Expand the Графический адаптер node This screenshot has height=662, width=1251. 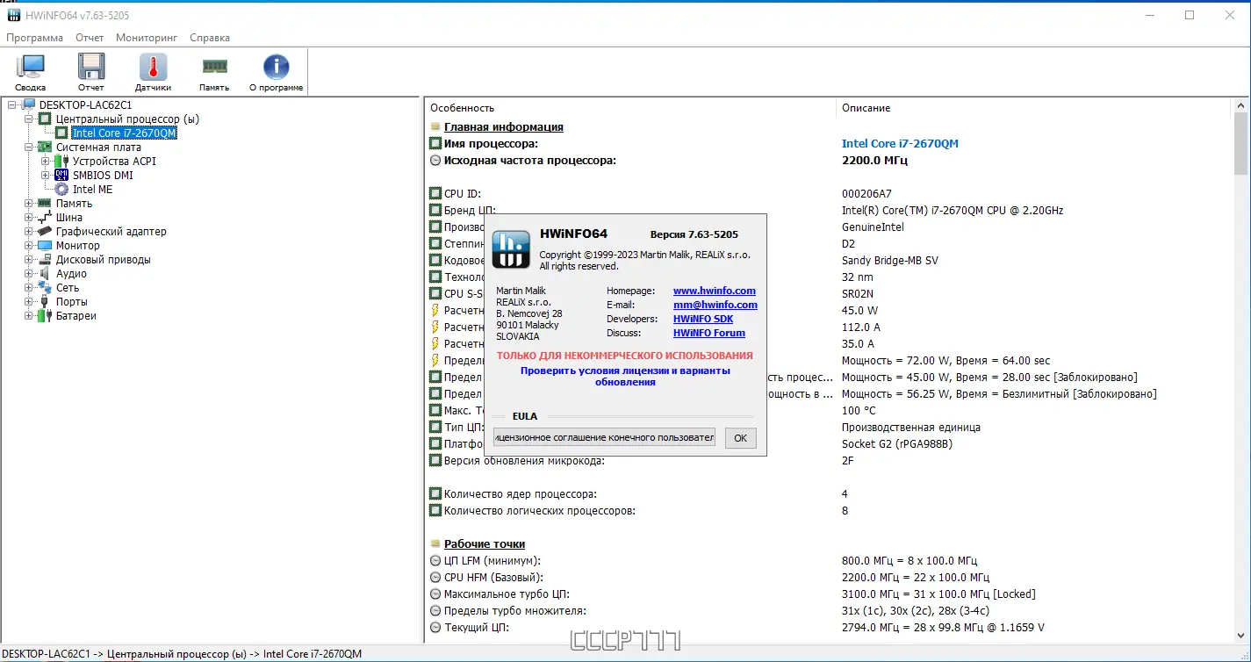(29, 232)
